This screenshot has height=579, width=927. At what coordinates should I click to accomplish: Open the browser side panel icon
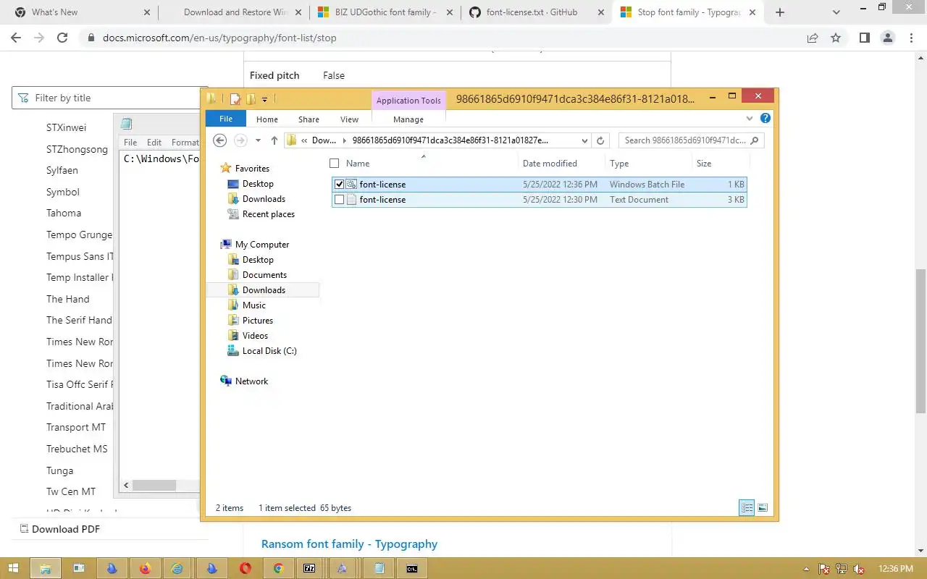[864, 38]
